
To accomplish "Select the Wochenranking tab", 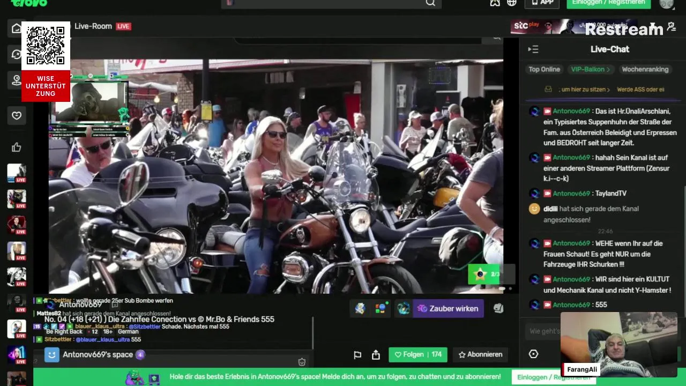I will [645, 69].
